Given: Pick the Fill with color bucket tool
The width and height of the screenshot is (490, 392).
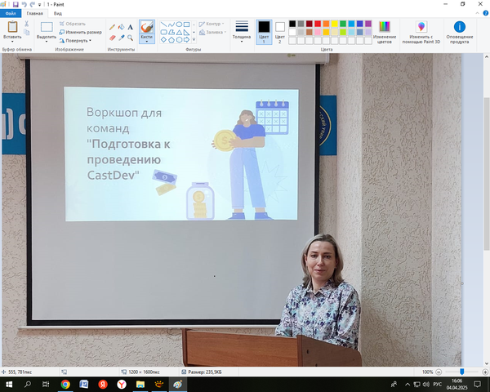Looking at the screenshot, I should coord(122,27).
